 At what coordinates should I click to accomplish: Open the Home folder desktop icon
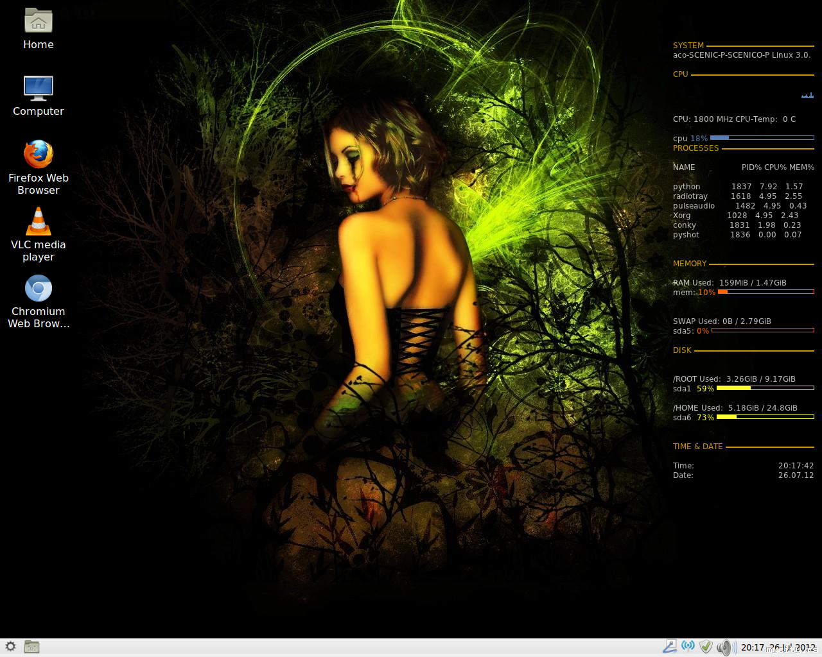tap(39, 29)
